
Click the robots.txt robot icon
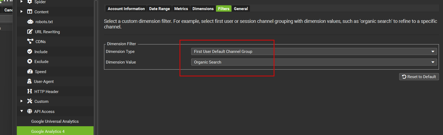coord(30,22)
